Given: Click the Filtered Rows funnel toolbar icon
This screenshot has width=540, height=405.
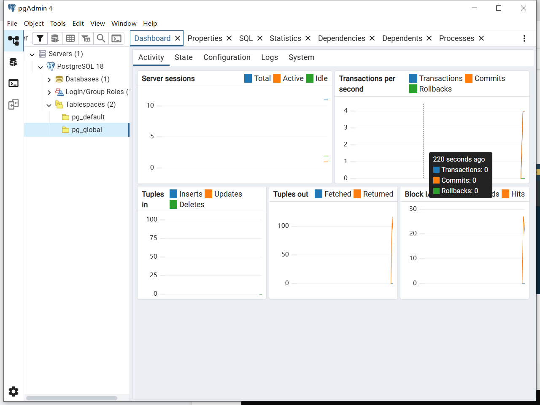Looking at the screenshot, I should [x=40, y=38].
